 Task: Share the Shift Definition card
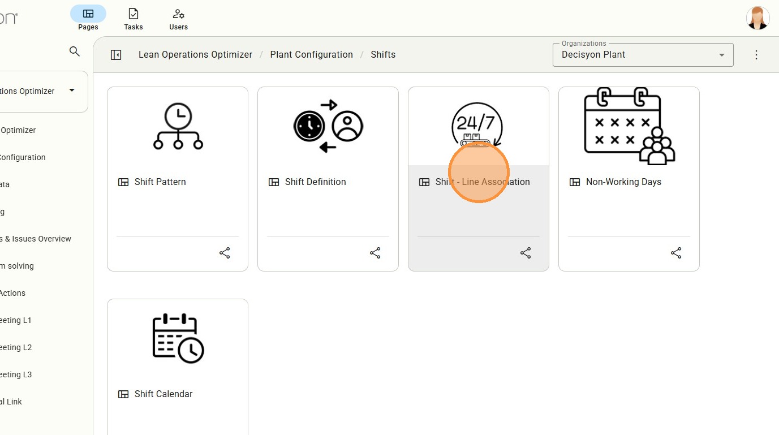[375, 253]
